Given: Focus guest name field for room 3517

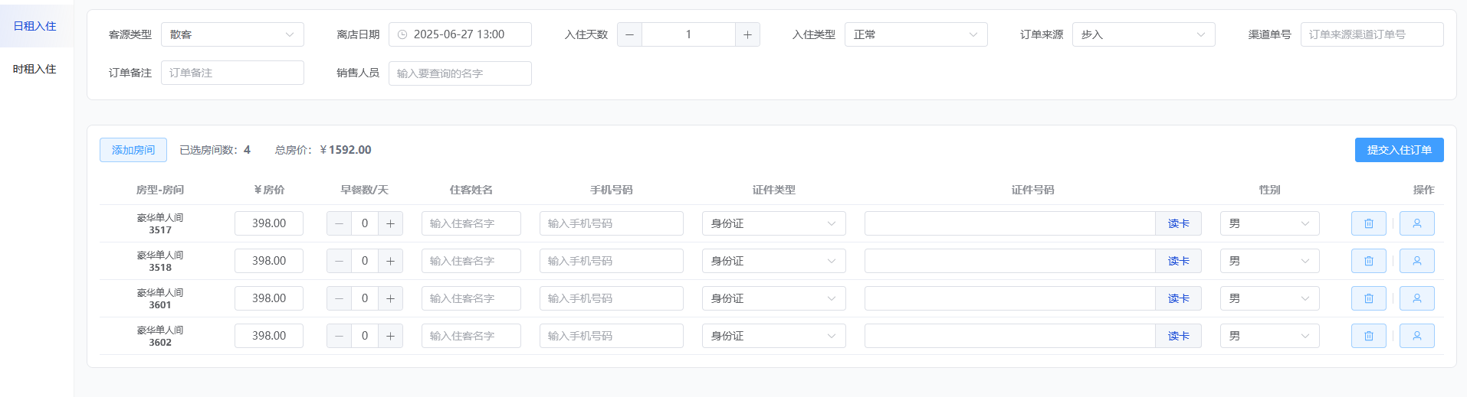Looking at the screenshot, I should 471,223.
